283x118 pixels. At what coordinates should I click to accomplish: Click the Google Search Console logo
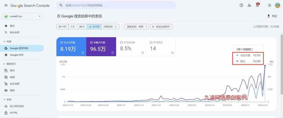tap(30, 6)
